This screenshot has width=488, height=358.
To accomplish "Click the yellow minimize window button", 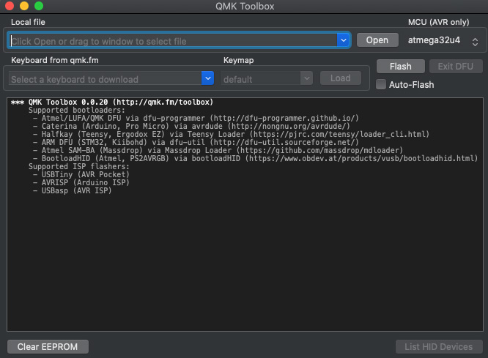I will [24, 6].
